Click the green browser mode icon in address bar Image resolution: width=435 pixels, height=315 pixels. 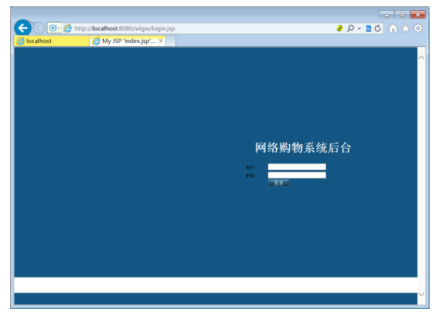(340, 28)
